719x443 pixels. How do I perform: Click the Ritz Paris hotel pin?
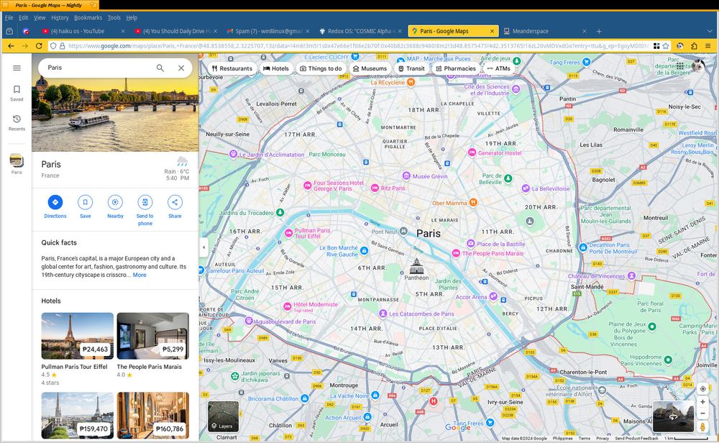point(375,188)
